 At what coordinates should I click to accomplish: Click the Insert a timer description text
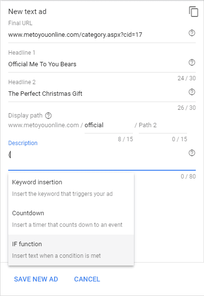click(67, 225)
